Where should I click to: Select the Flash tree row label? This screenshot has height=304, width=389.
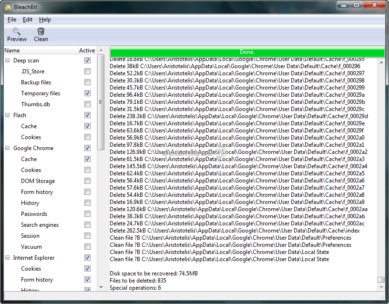coord(20,115)
